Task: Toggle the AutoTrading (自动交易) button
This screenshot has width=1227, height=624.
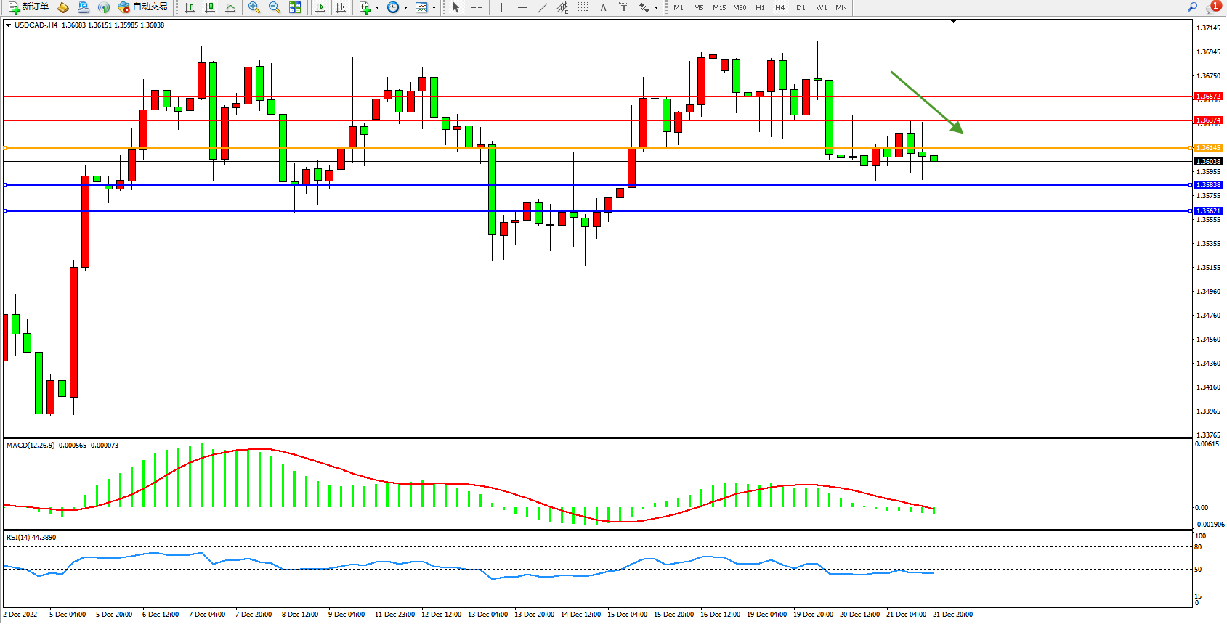Action: click(x=143, y=7)
